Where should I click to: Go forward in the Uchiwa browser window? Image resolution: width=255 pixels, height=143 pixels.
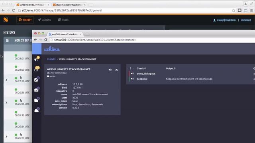(41, 40)
